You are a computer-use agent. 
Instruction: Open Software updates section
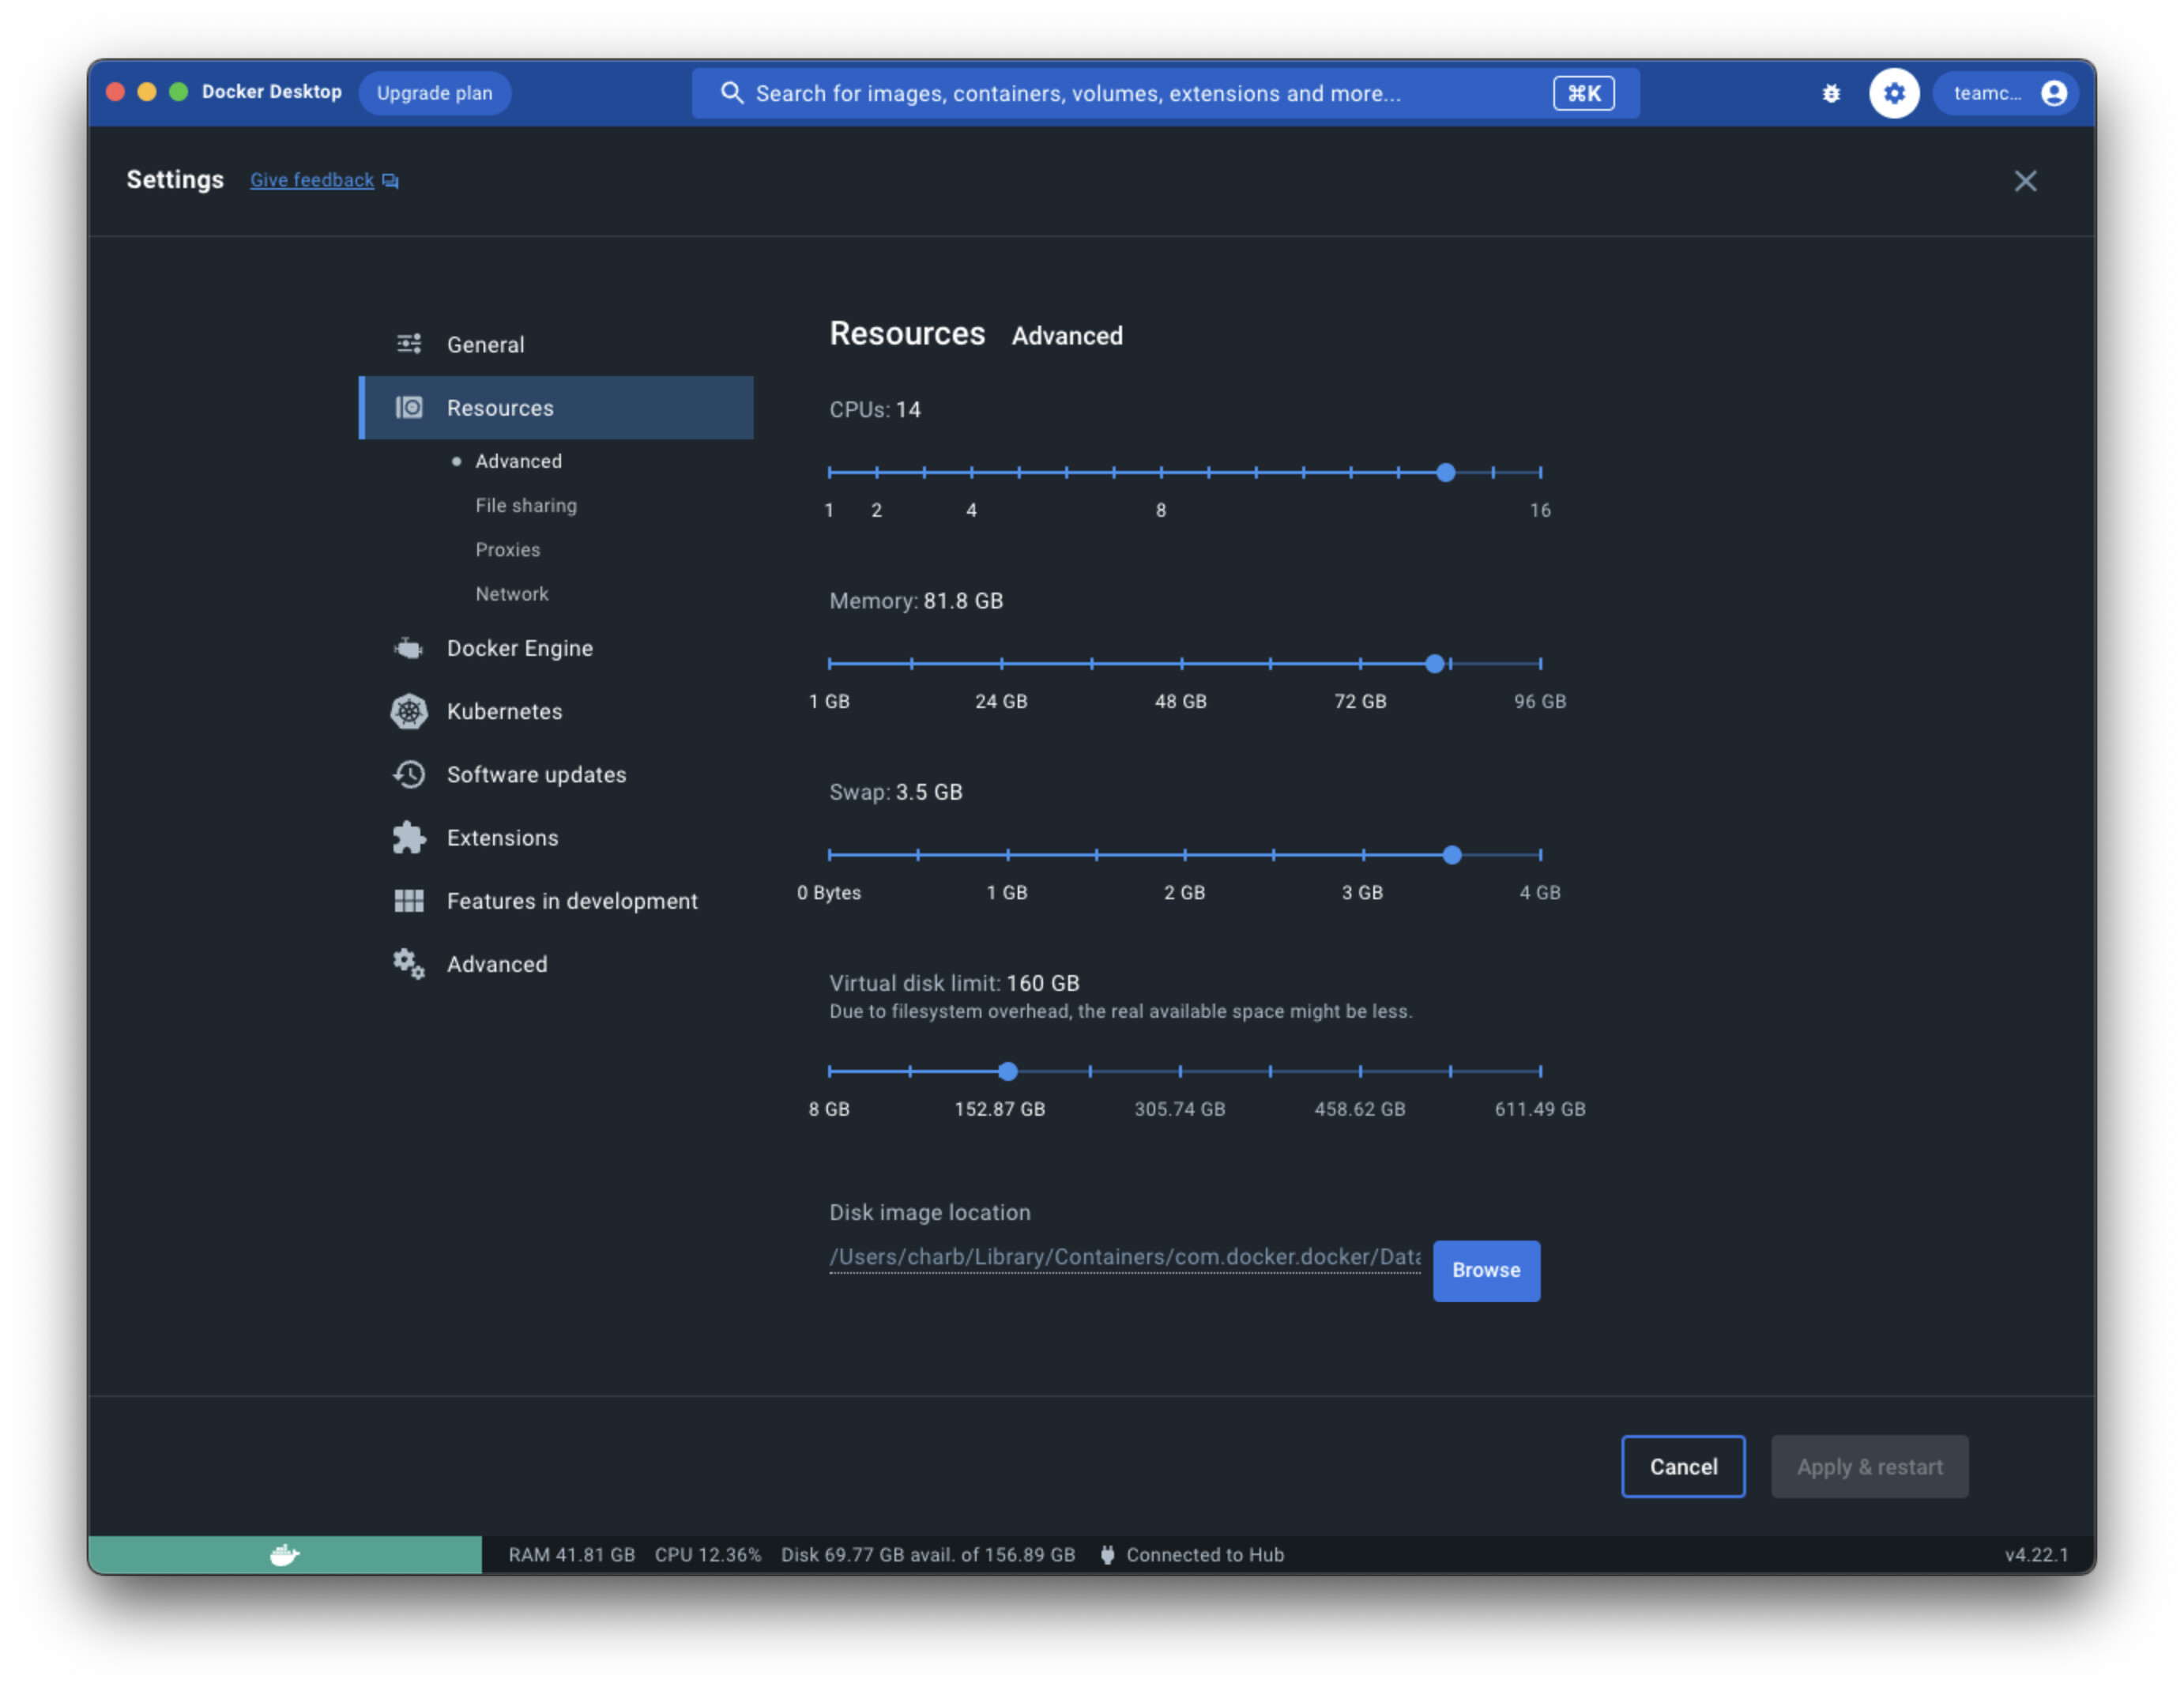[536, 775]
